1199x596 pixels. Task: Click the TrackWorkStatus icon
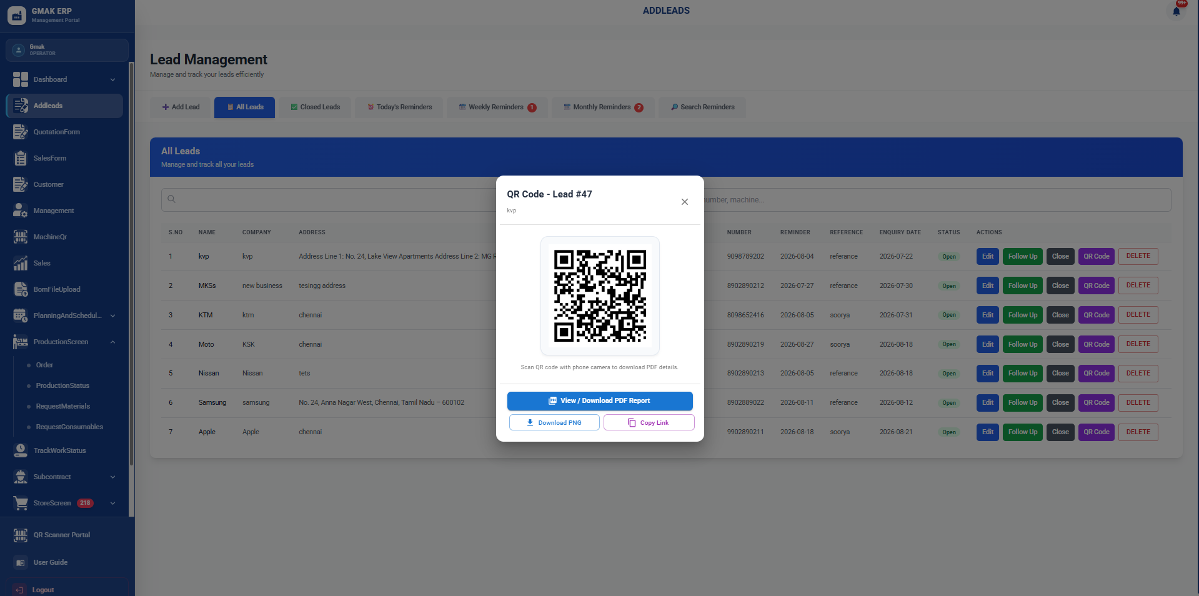[x=21, y=450]
